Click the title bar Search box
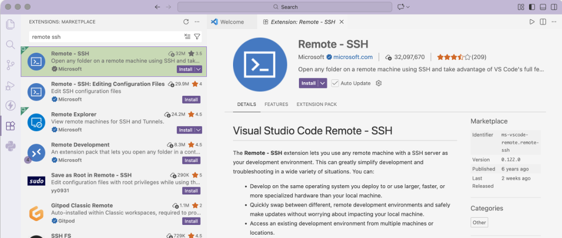562x238 pixels. click(284, 7)
